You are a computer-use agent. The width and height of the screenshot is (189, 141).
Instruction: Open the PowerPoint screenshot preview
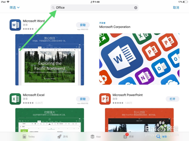click(x=139, y=120)
